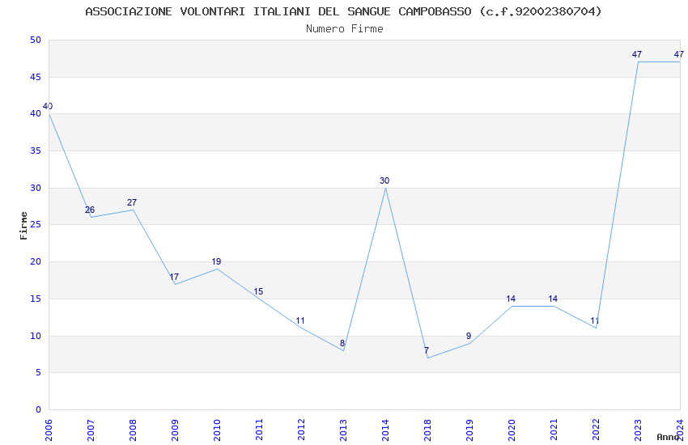Image resolution: width=688 pixels, height=445 pixels.
Task: Click the x-axis year 2019
Action: [469, 430]
